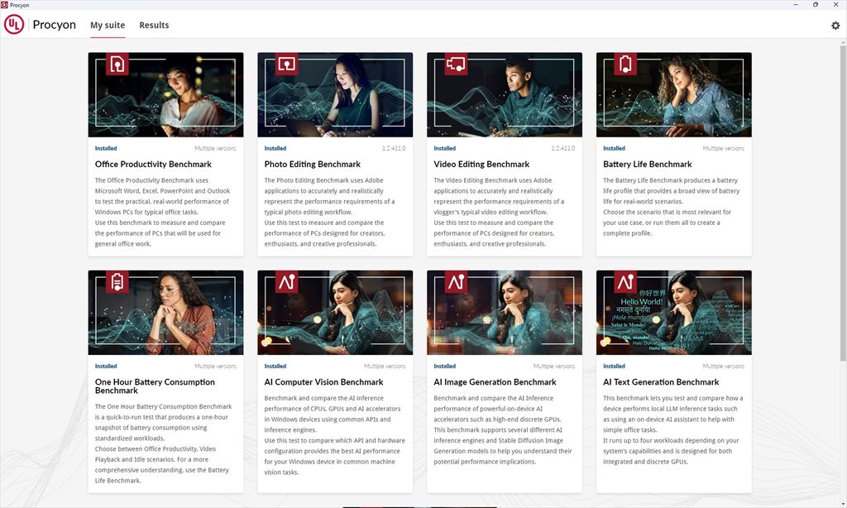Click the Office Productivity Benchmark description text
The height and width of the screenshot is (508, 847).
click(x=163, y=212)
